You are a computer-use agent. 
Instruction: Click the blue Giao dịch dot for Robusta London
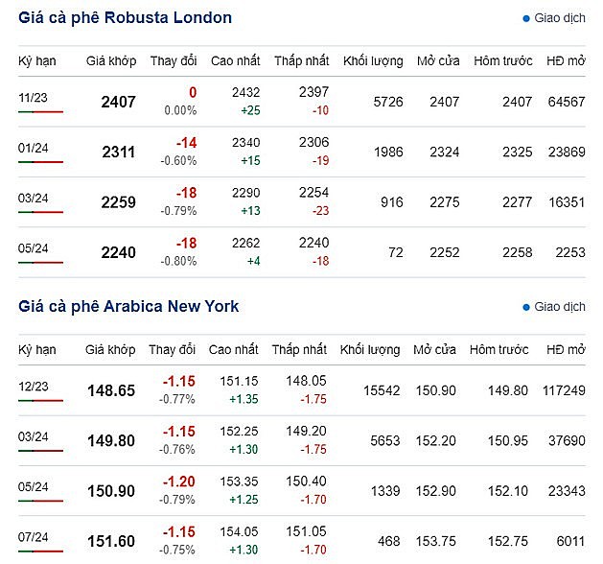(x=526, y=19)
